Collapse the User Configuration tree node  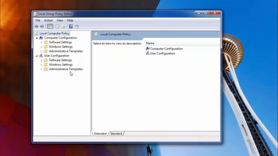click(37, 56)
